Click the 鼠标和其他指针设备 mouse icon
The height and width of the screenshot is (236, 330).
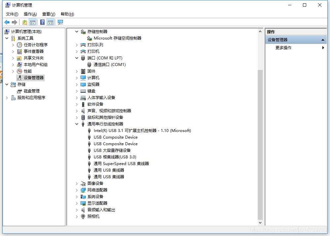tap(83, 118)
